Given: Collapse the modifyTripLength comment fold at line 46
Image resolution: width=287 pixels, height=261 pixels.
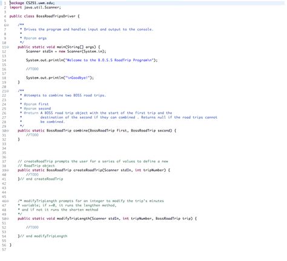Looking at the screenshot, I should (8, 201).
